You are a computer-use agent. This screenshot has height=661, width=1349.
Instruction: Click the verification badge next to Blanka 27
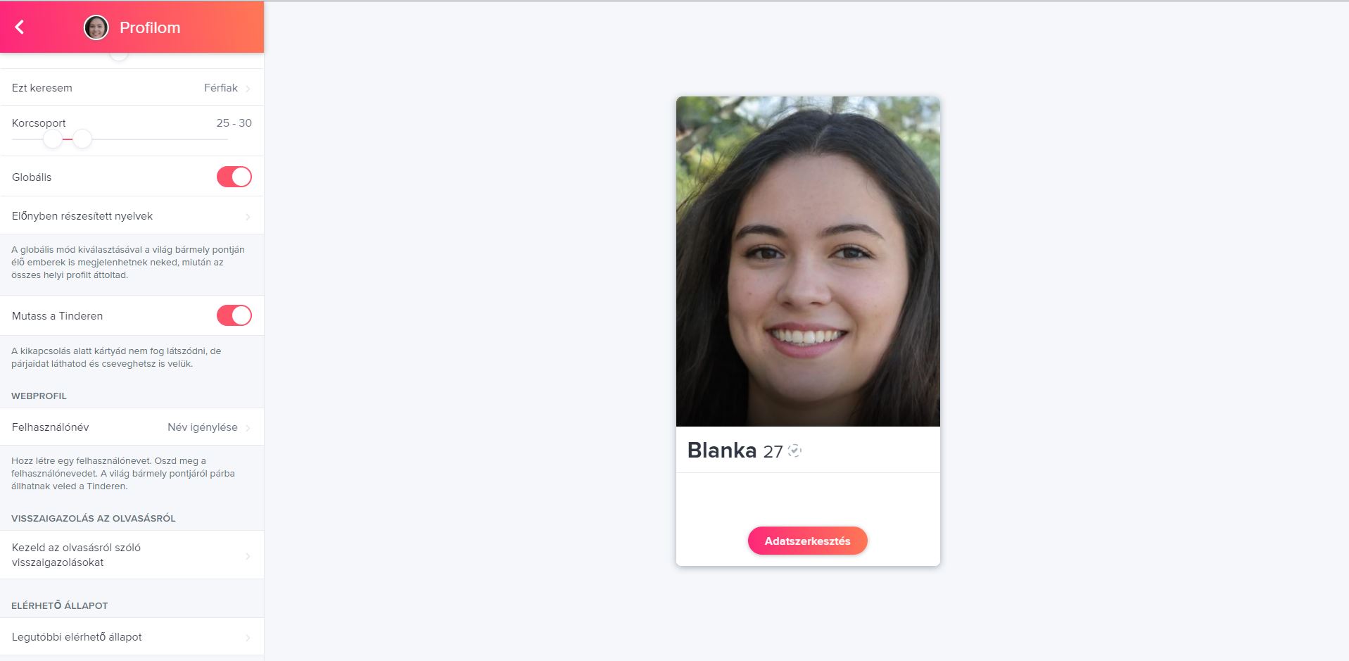point(794,451)
